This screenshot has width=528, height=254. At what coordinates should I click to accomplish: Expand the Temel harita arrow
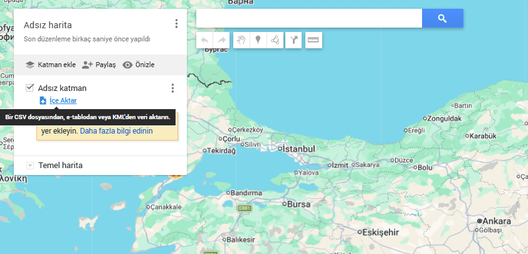(x=30, y=166)
